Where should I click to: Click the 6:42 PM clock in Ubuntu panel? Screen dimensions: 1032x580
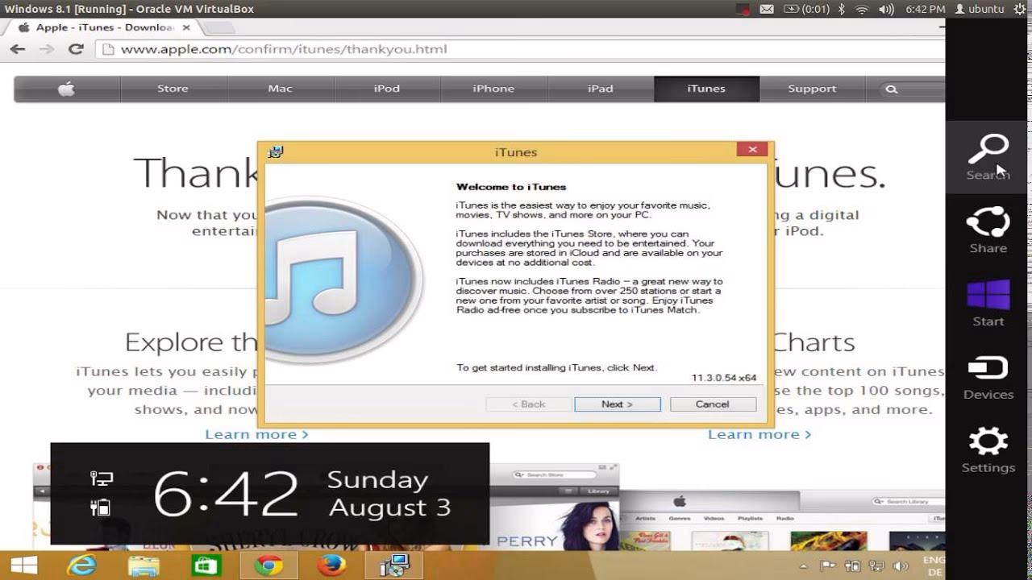925,9
